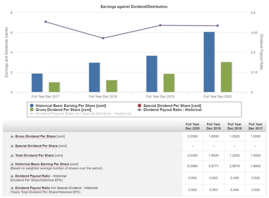Click the green dividend bar for Dec 2018
The width and height of the screenshot is (269, 198).
(112, 86)
